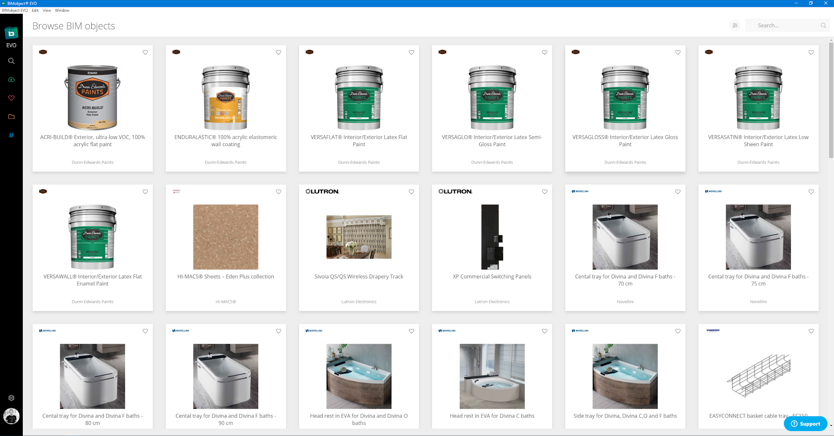
Task: Open Head rest Divina C bath thumbnail
Action: coord(492,376)
